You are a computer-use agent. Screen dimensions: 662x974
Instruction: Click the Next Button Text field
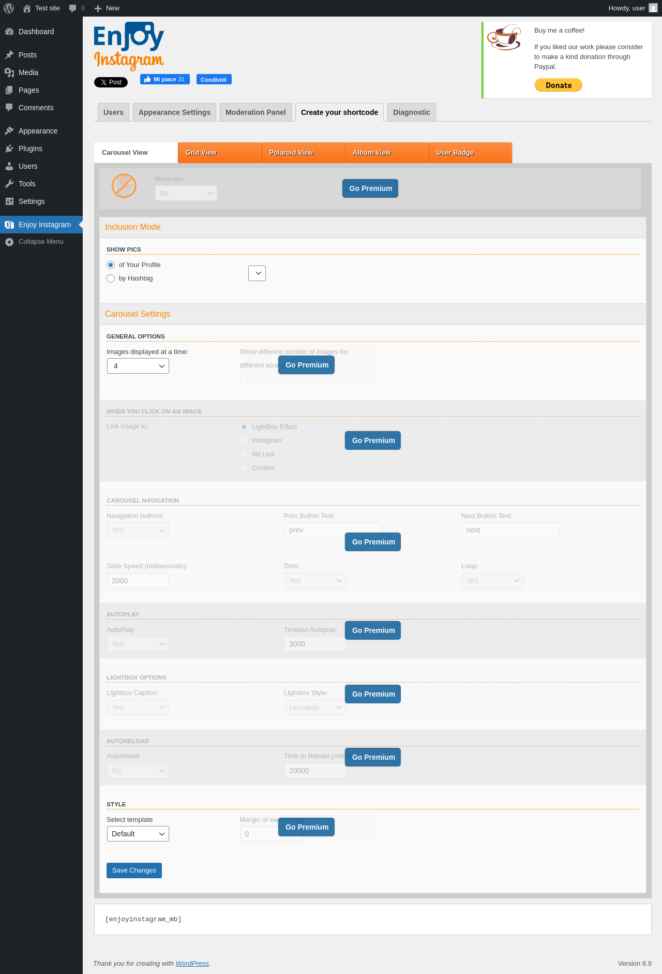510,530
